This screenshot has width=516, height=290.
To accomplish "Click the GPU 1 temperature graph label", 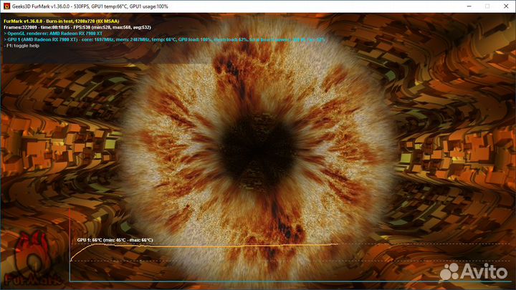I will point(115,240).
